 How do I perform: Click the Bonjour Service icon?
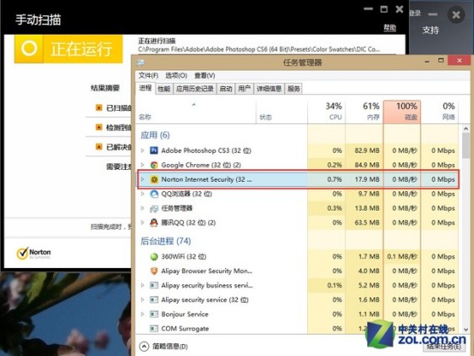[x=154, y=315]
